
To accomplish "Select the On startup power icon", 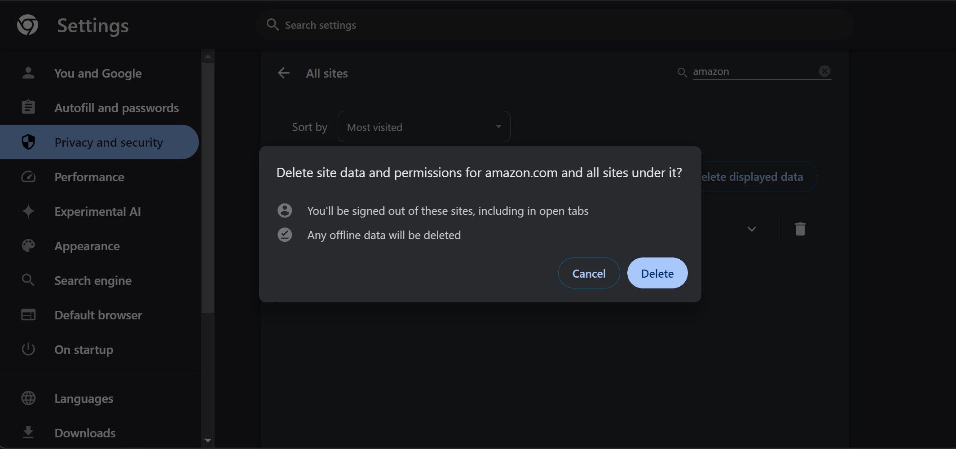I will click(28, 349).
